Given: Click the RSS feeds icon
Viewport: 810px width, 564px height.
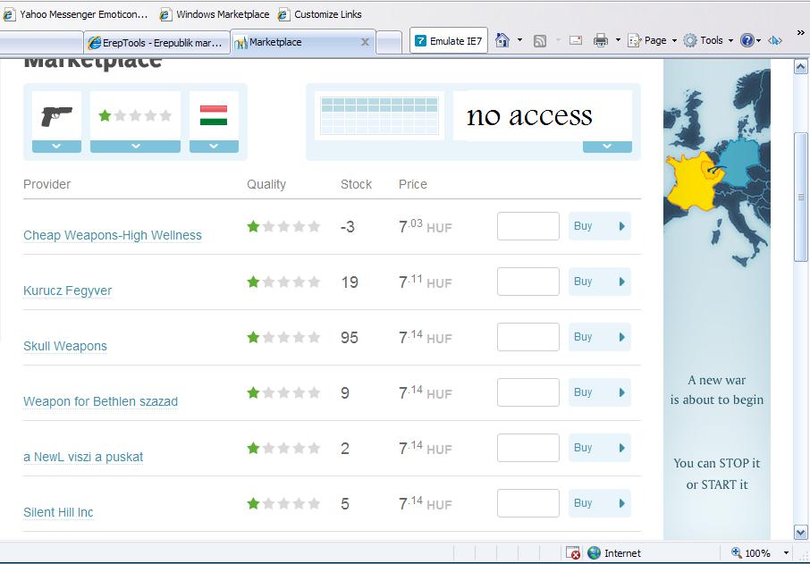Looking at the screenshot, I should (x=539, y=41).
